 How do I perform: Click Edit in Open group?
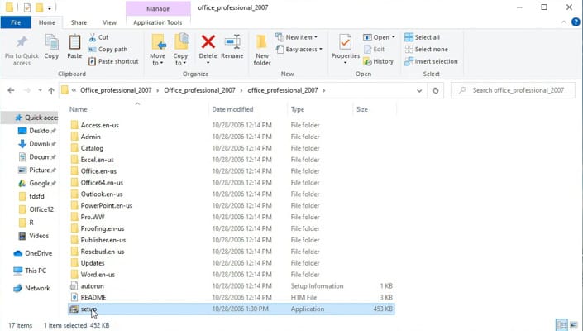pos(374,49)
